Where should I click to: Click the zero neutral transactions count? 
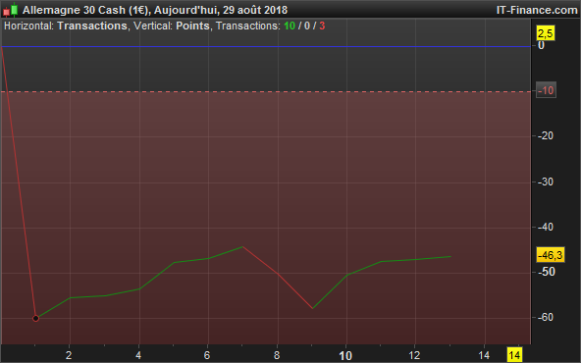coord(307,26)
